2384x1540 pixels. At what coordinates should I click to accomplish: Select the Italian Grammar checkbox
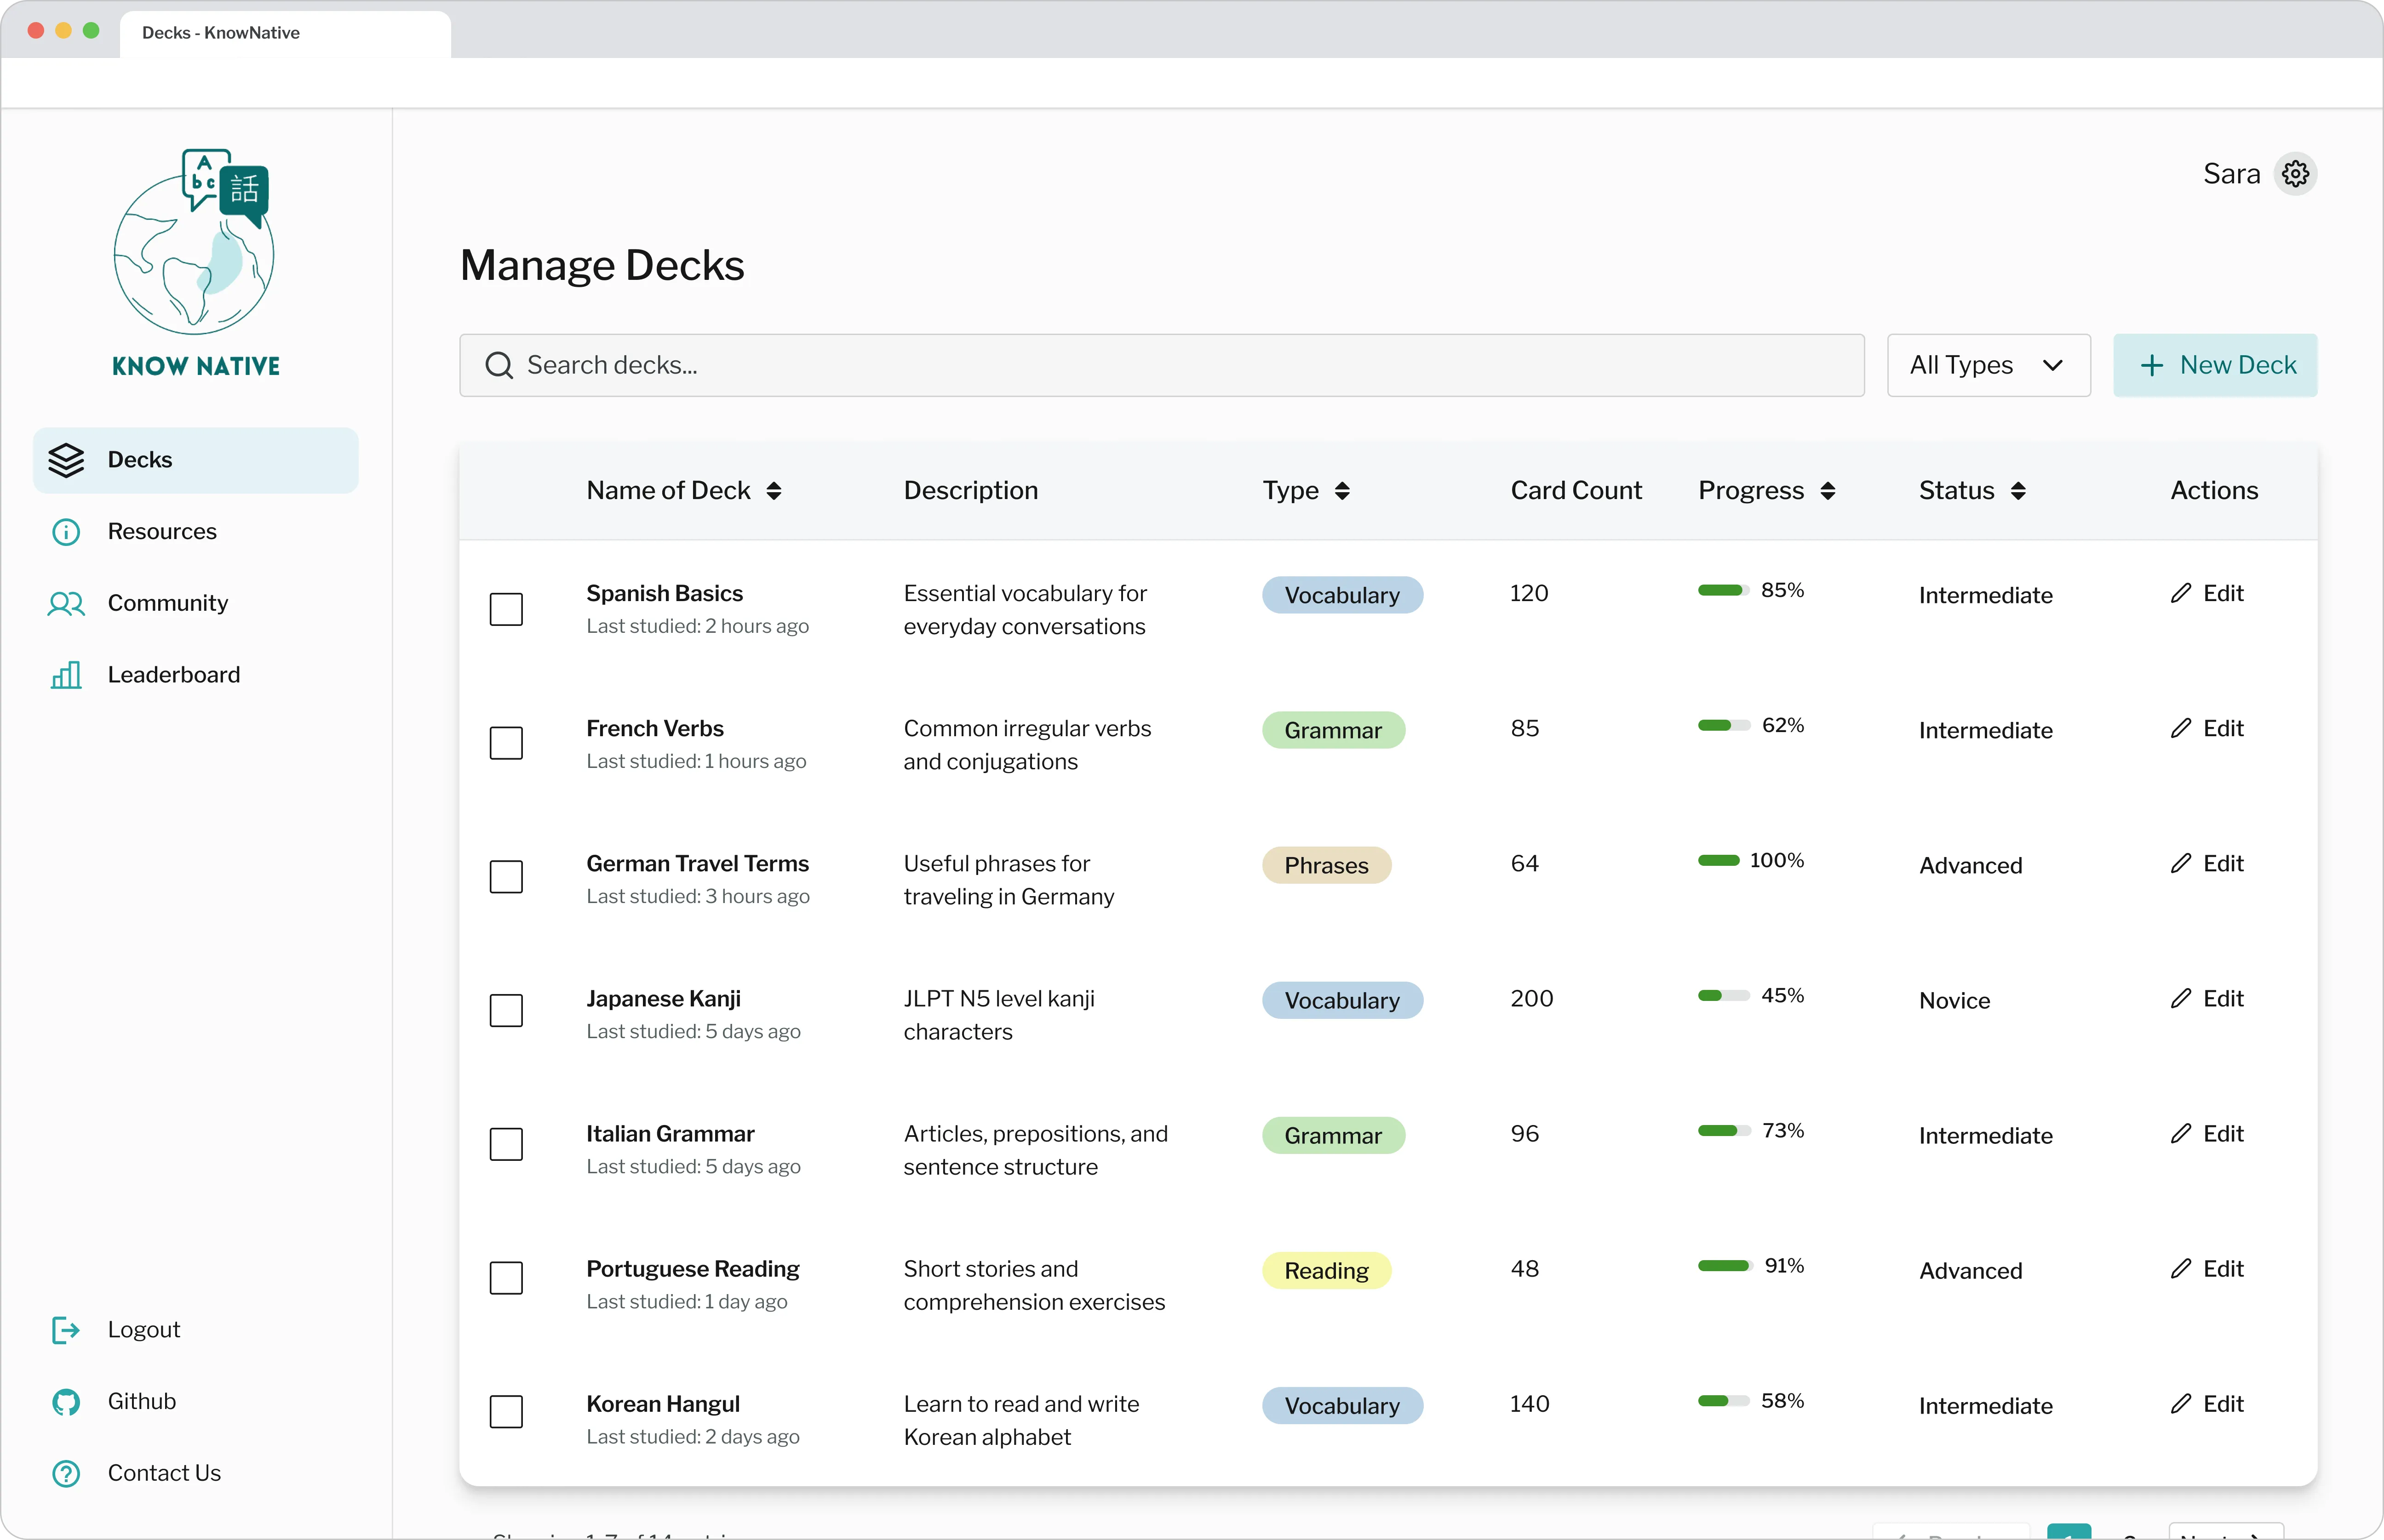pos(506,1144)
